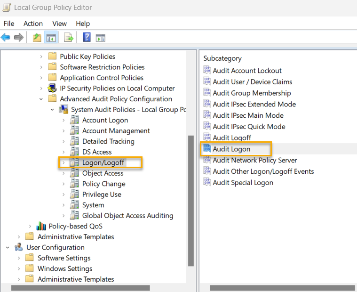The height and width of the screenshot is (292, 357).
Task: Open Help via the question mark icon
Action: [x=87, y=38]
